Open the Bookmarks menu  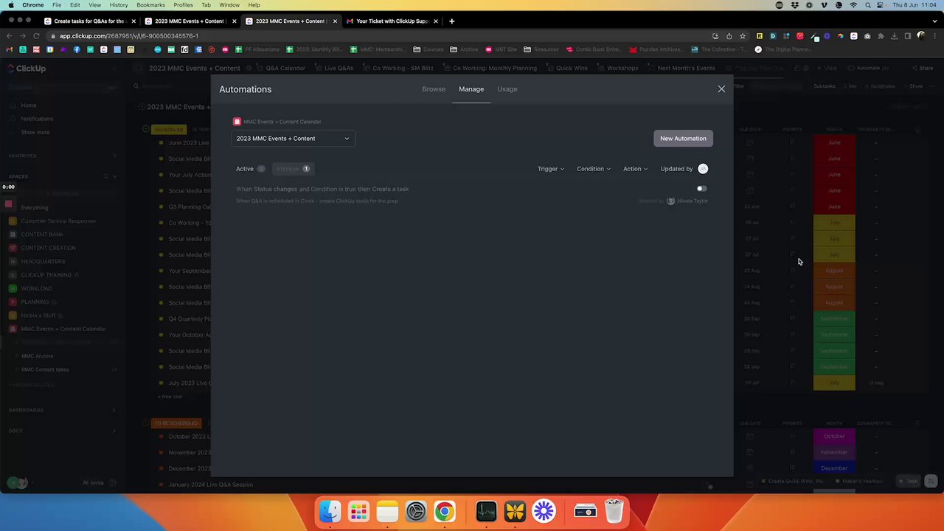point(150,5)
